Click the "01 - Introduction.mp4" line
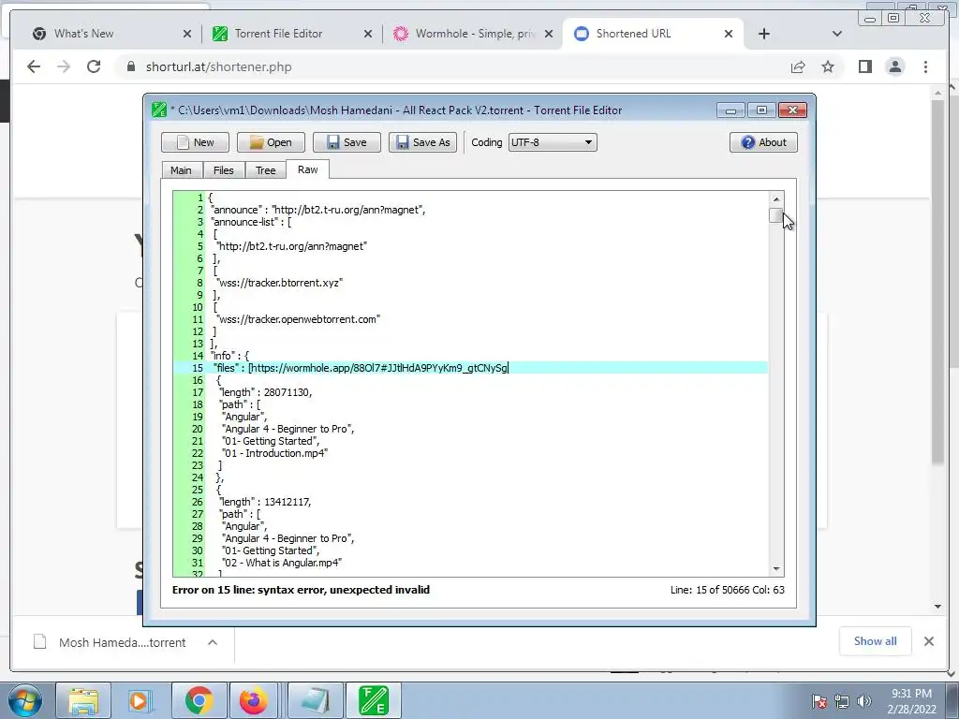This screenshot has height=719, width=959. (274, 453)
